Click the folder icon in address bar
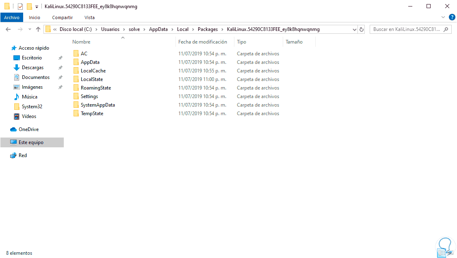Screen dimensions: 457x258 [x=48, y=29]
